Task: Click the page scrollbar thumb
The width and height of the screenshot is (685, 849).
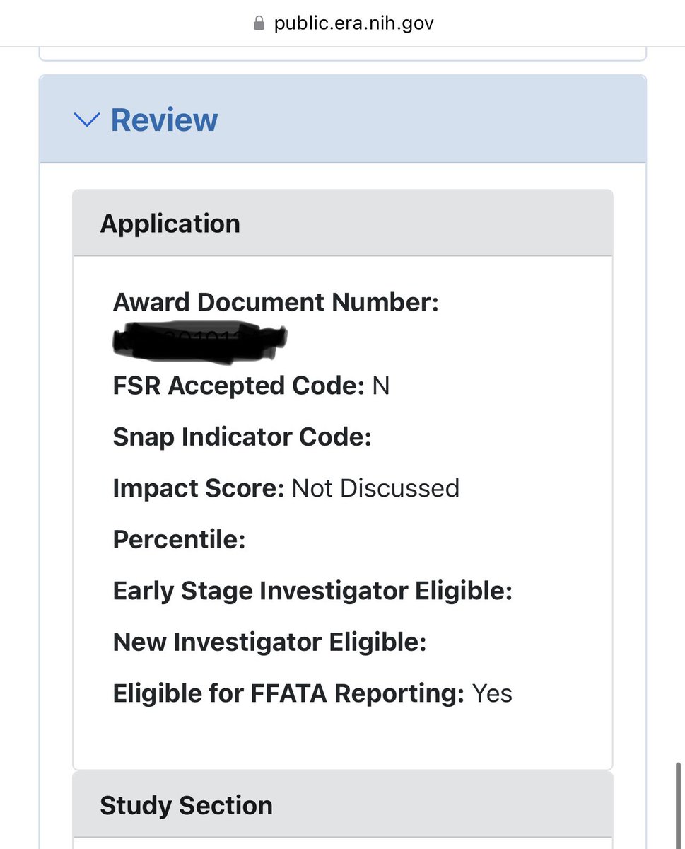Action: point(679,799)
